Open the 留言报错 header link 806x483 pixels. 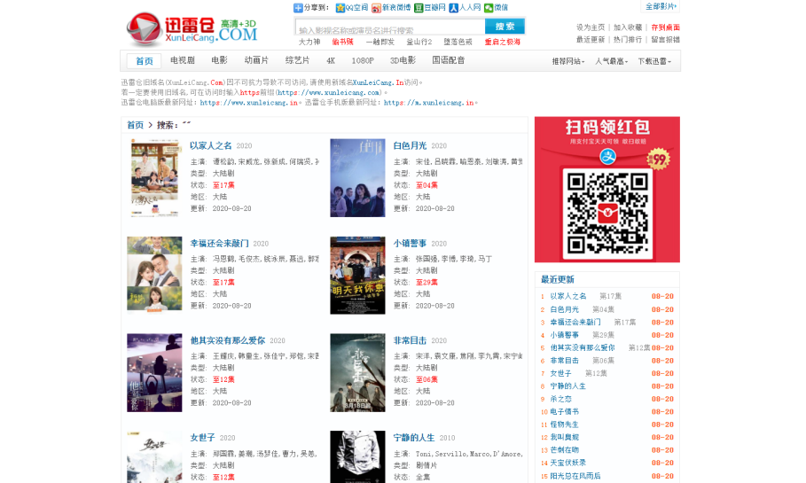coord(666,40)
